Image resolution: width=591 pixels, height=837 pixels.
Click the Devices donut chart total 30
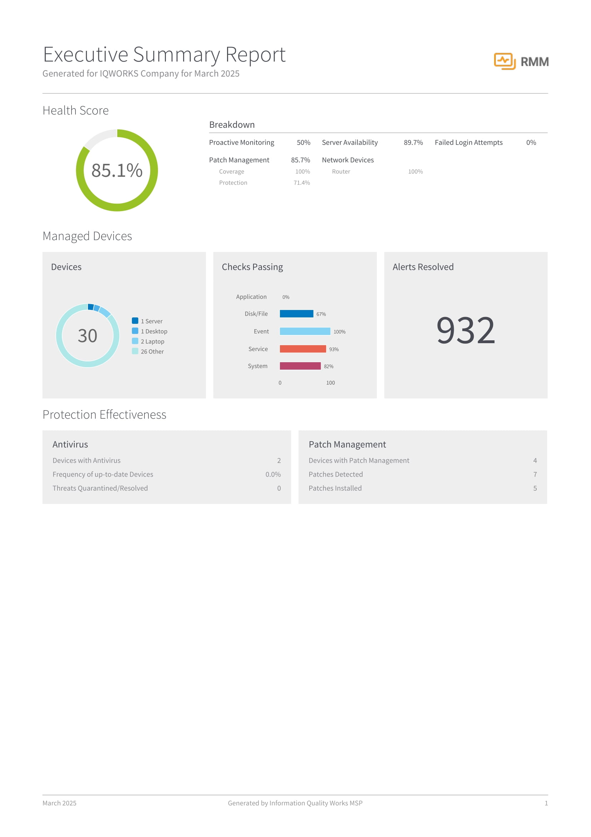tap(87, 336)
